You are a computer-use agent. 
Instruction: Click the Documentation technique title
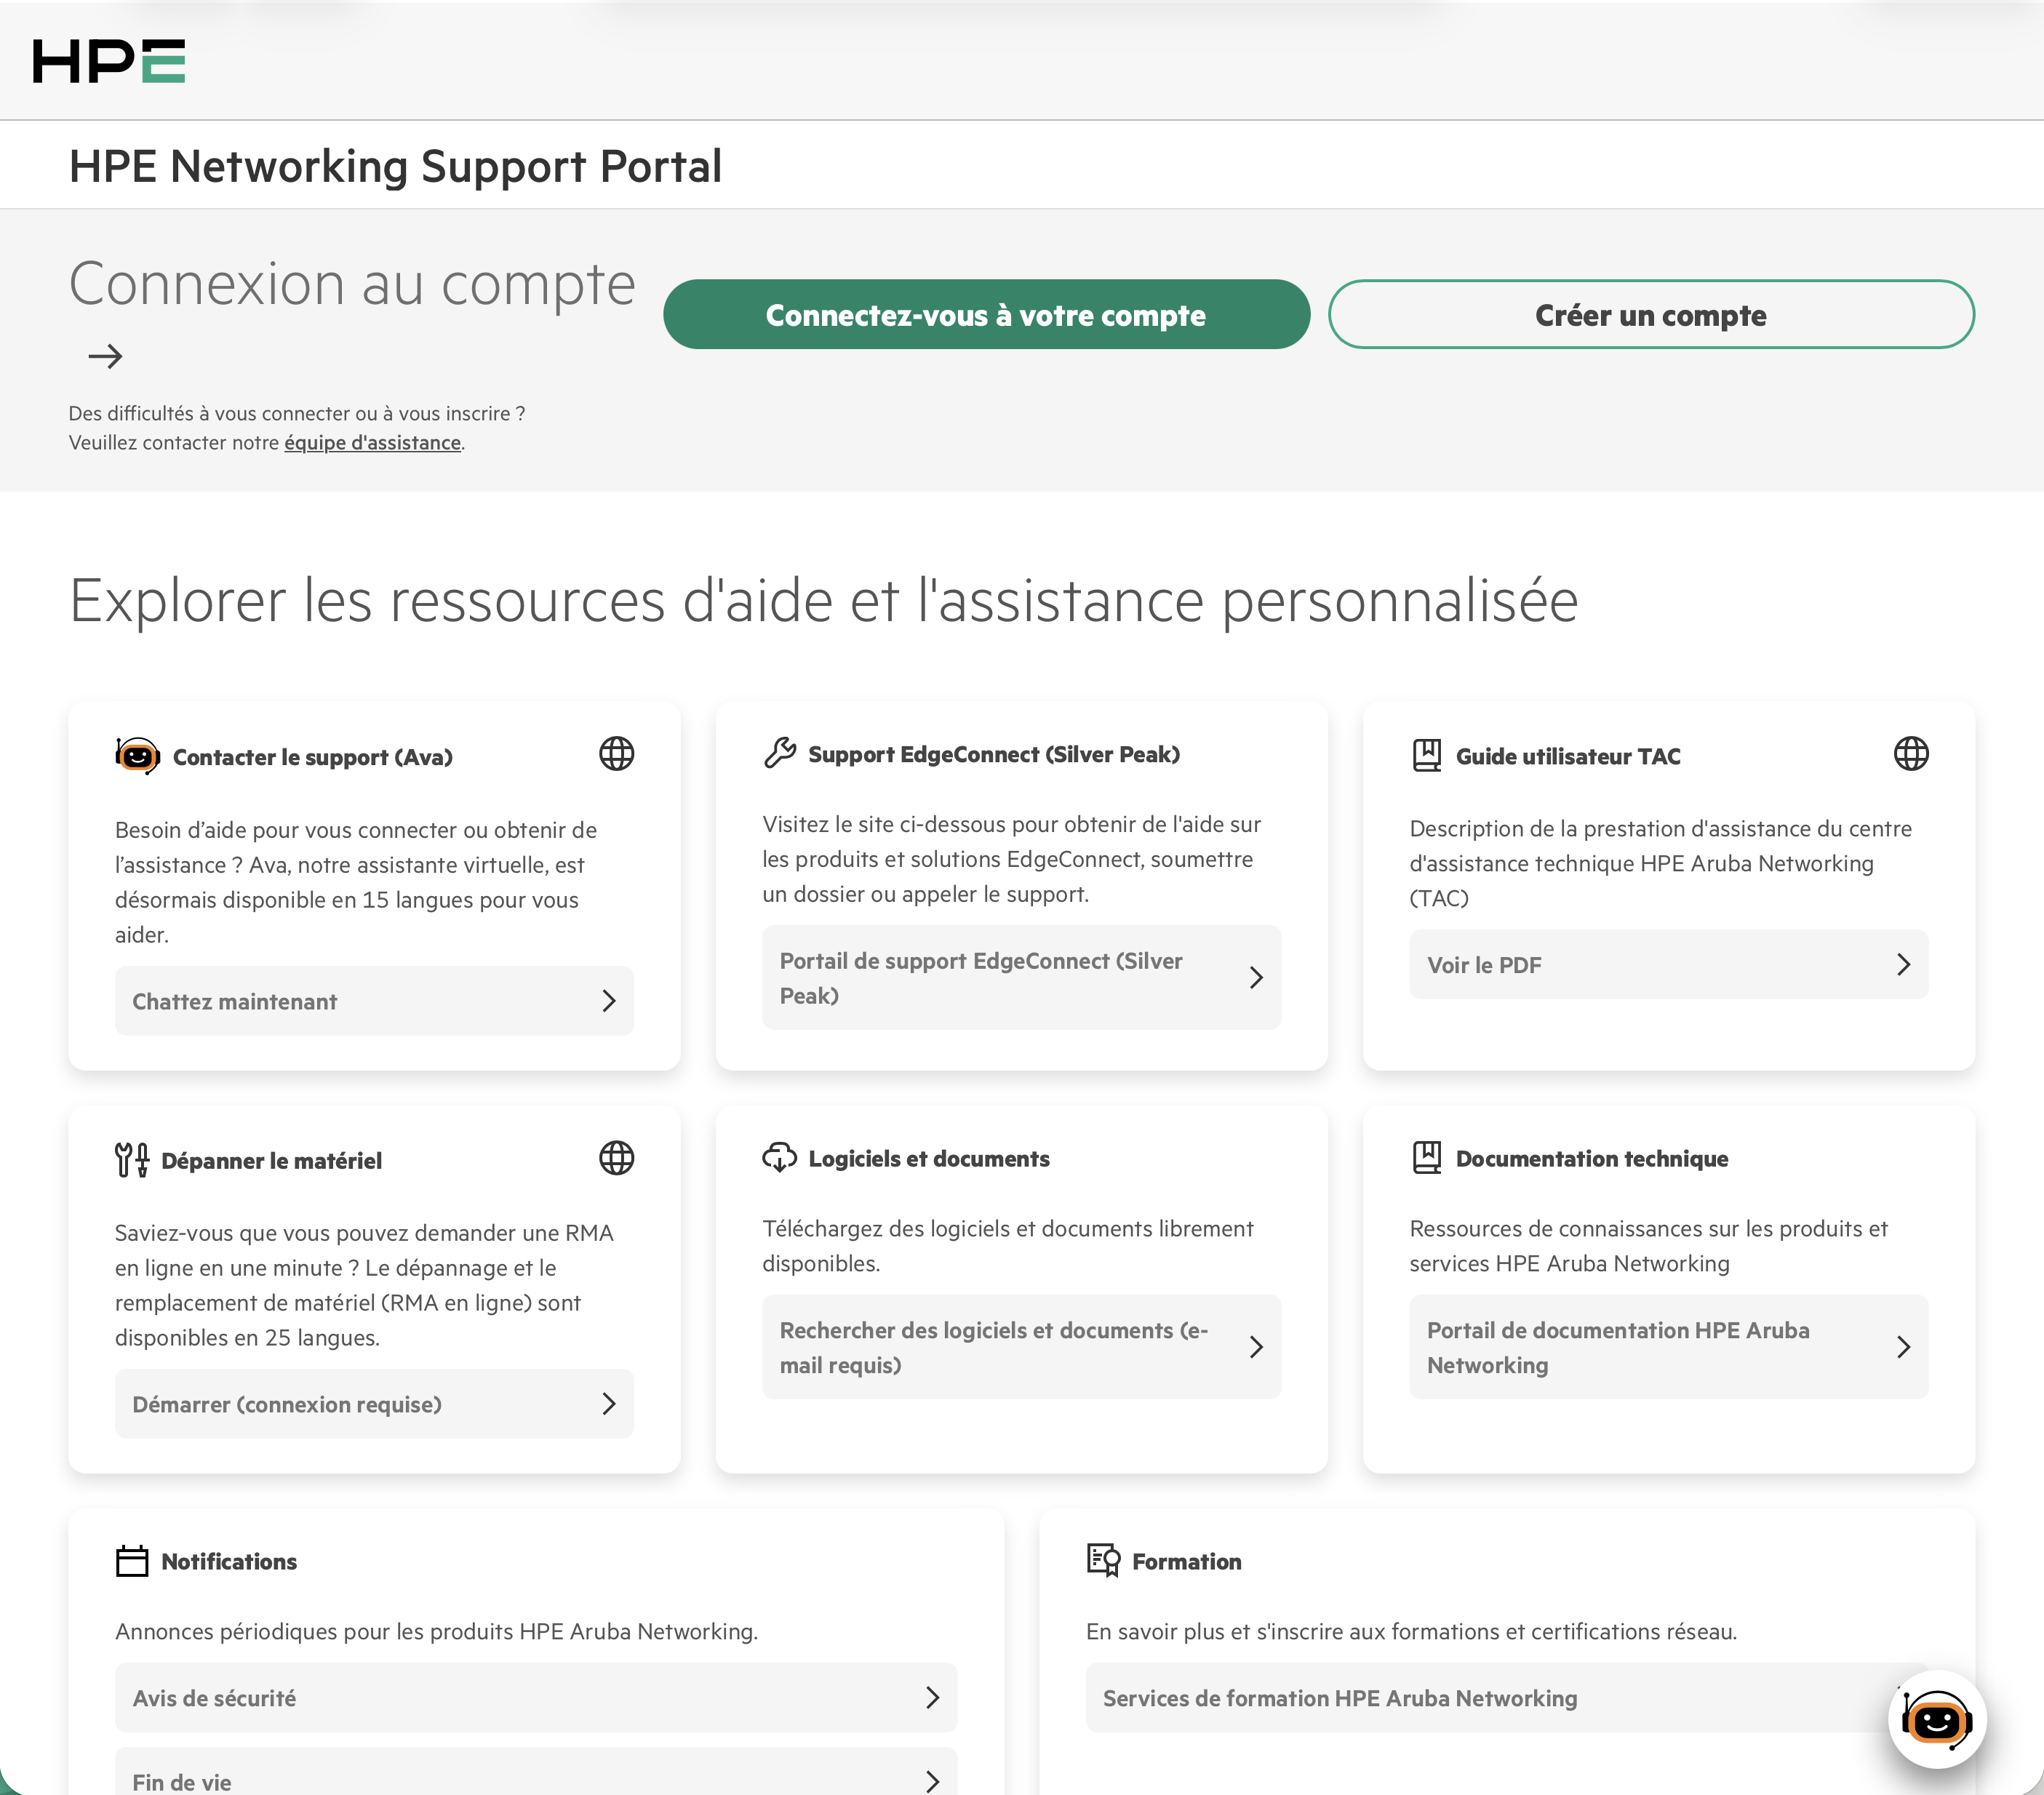tap(1592, 1159)
